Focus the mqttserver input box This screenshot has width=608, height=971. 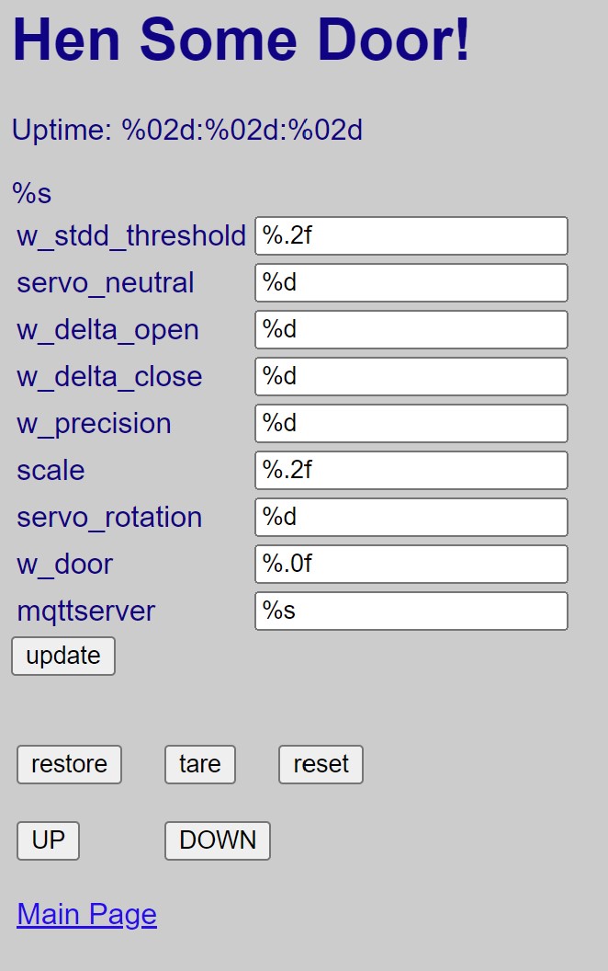411,611
